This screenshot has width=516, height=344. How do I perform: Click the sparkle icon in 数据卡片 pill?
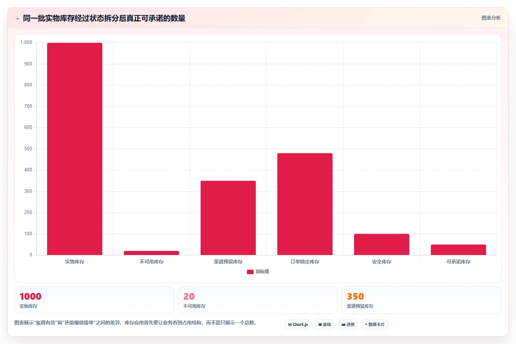366,324
